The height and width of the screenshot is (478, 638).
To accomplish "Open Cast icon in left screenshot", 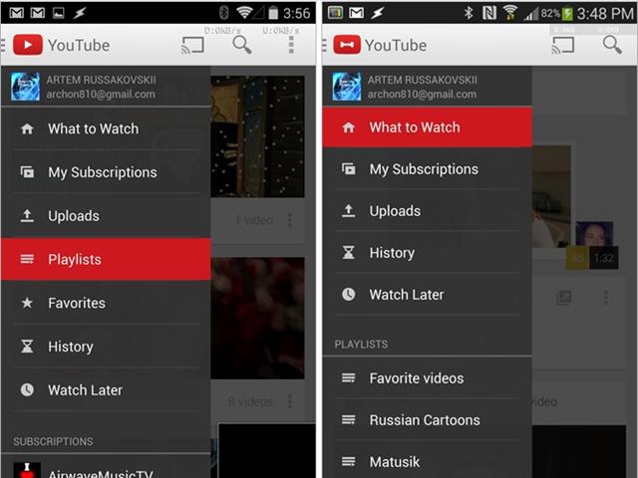I will 192,45.
